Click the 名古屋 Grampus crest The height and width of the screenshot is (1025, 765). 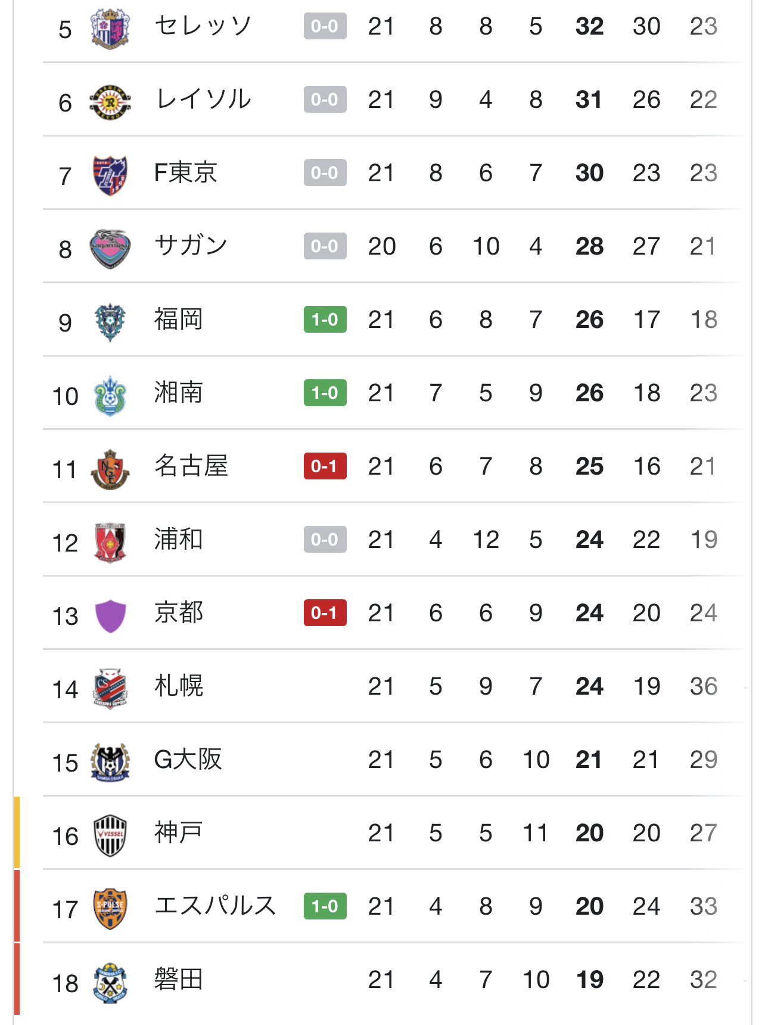pyautogui.click(x=110, y=469)
